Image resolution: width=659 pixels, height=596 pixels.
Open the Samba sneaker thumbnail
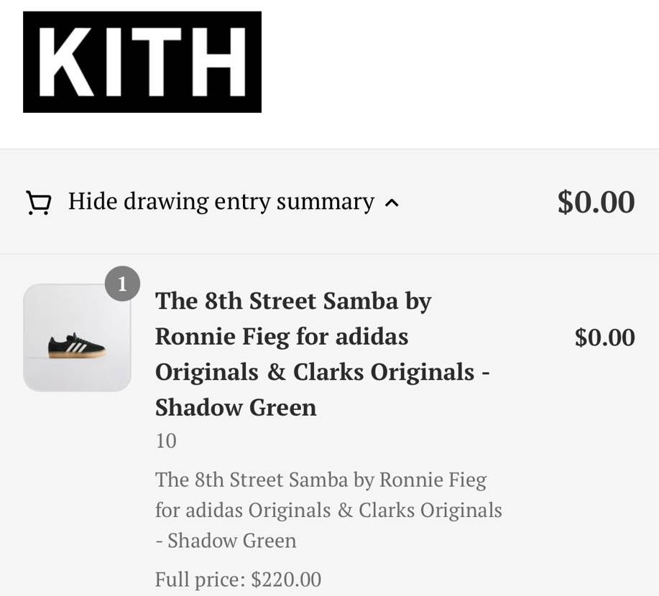(x=77, y=337)
